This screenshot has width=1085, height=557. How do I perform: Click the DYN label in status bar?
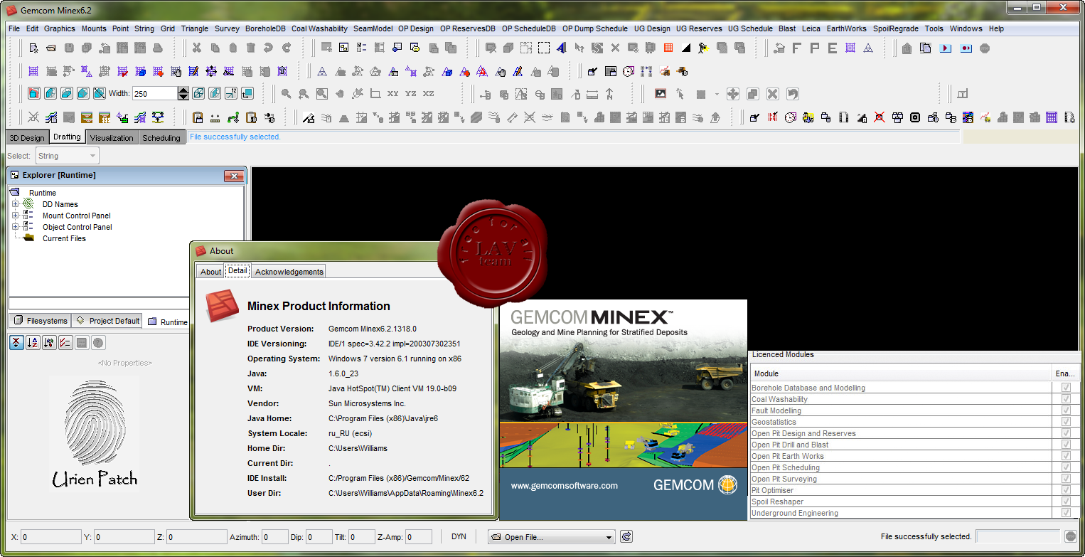point(459,536)
